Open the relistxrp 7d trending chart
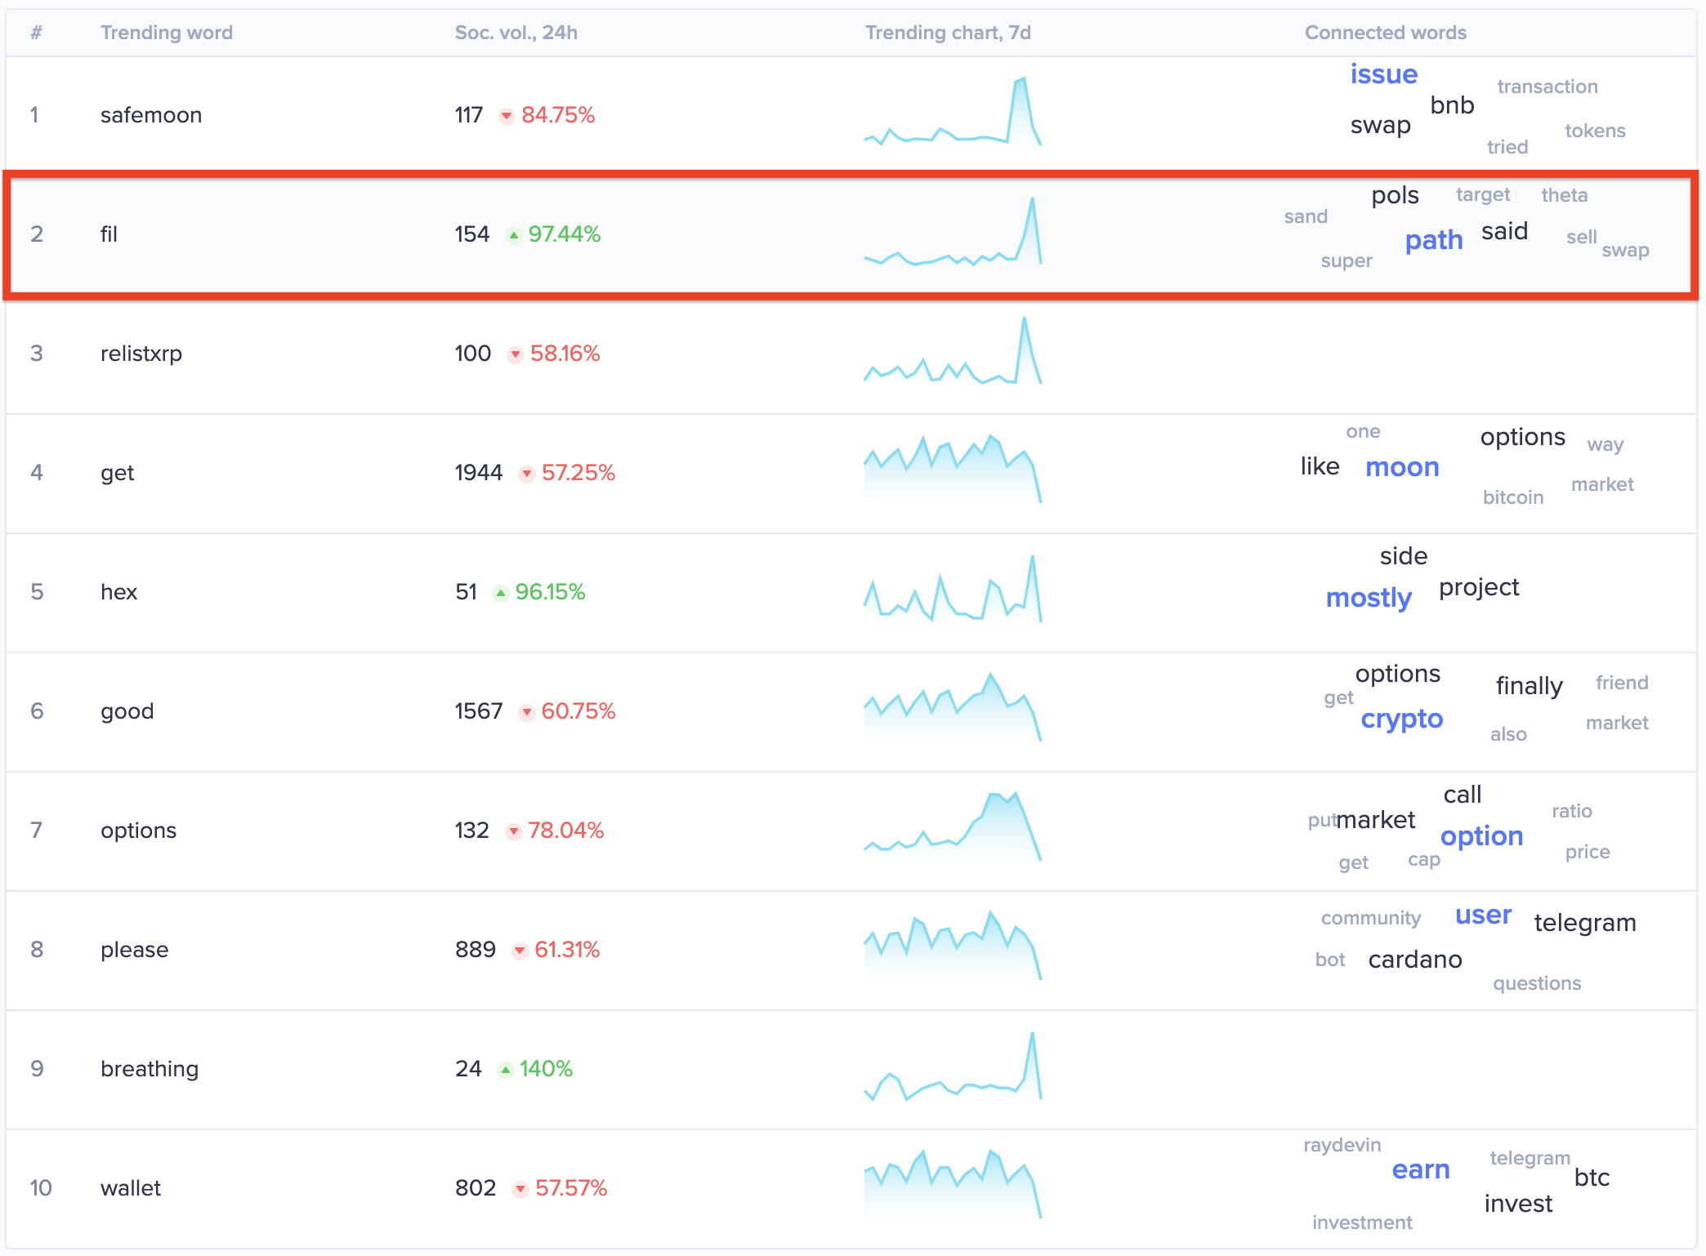Screen dimensions: 1706x1256 [953, 350]
